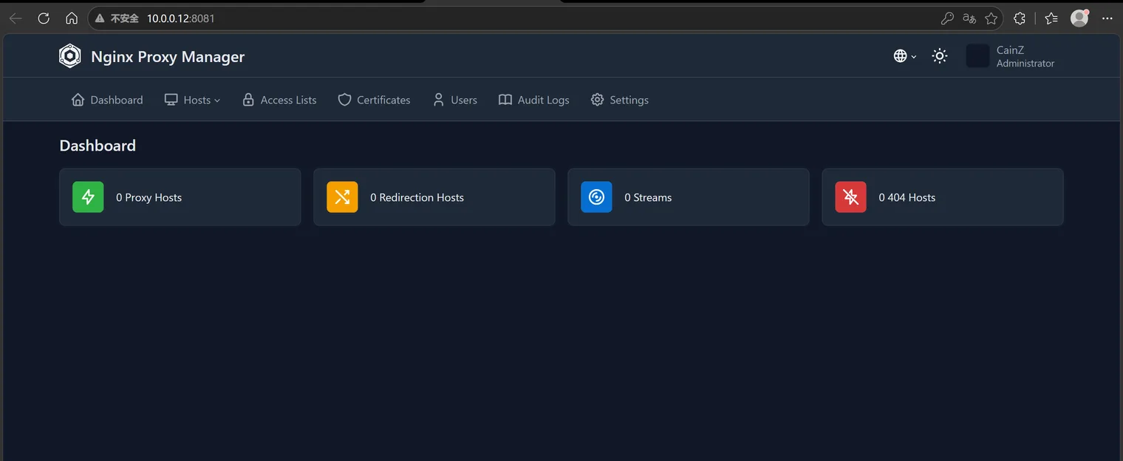Open the Certificates page
1123x461 pixels.
[374, 100]
